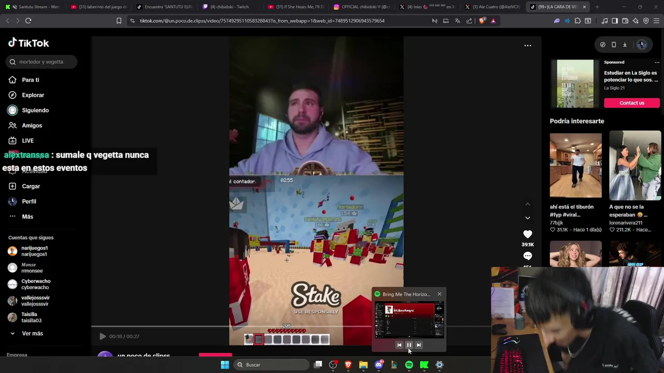Open the sponsored ad options dots
Screen dimensions: 664x373
click(657, 63)
